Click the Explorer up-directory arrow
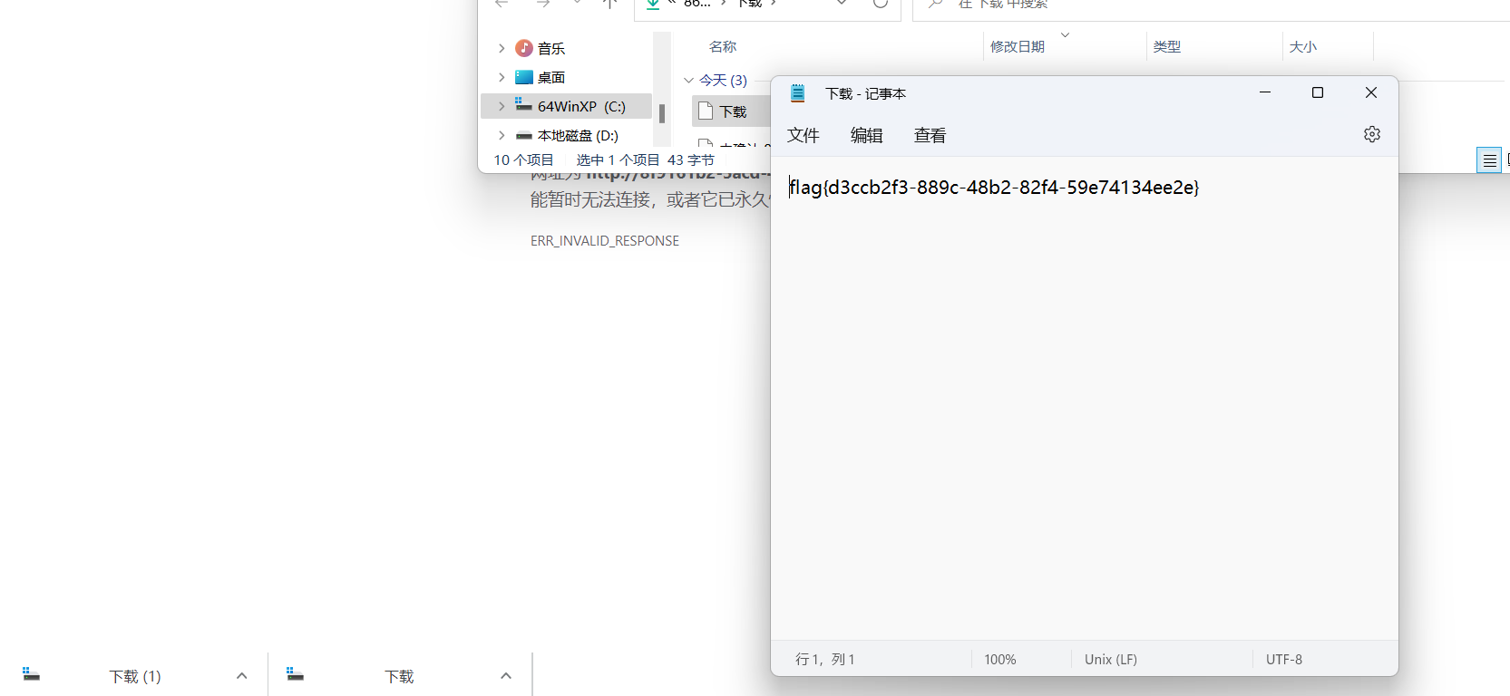1510x696 pixels. pos(610,4)
